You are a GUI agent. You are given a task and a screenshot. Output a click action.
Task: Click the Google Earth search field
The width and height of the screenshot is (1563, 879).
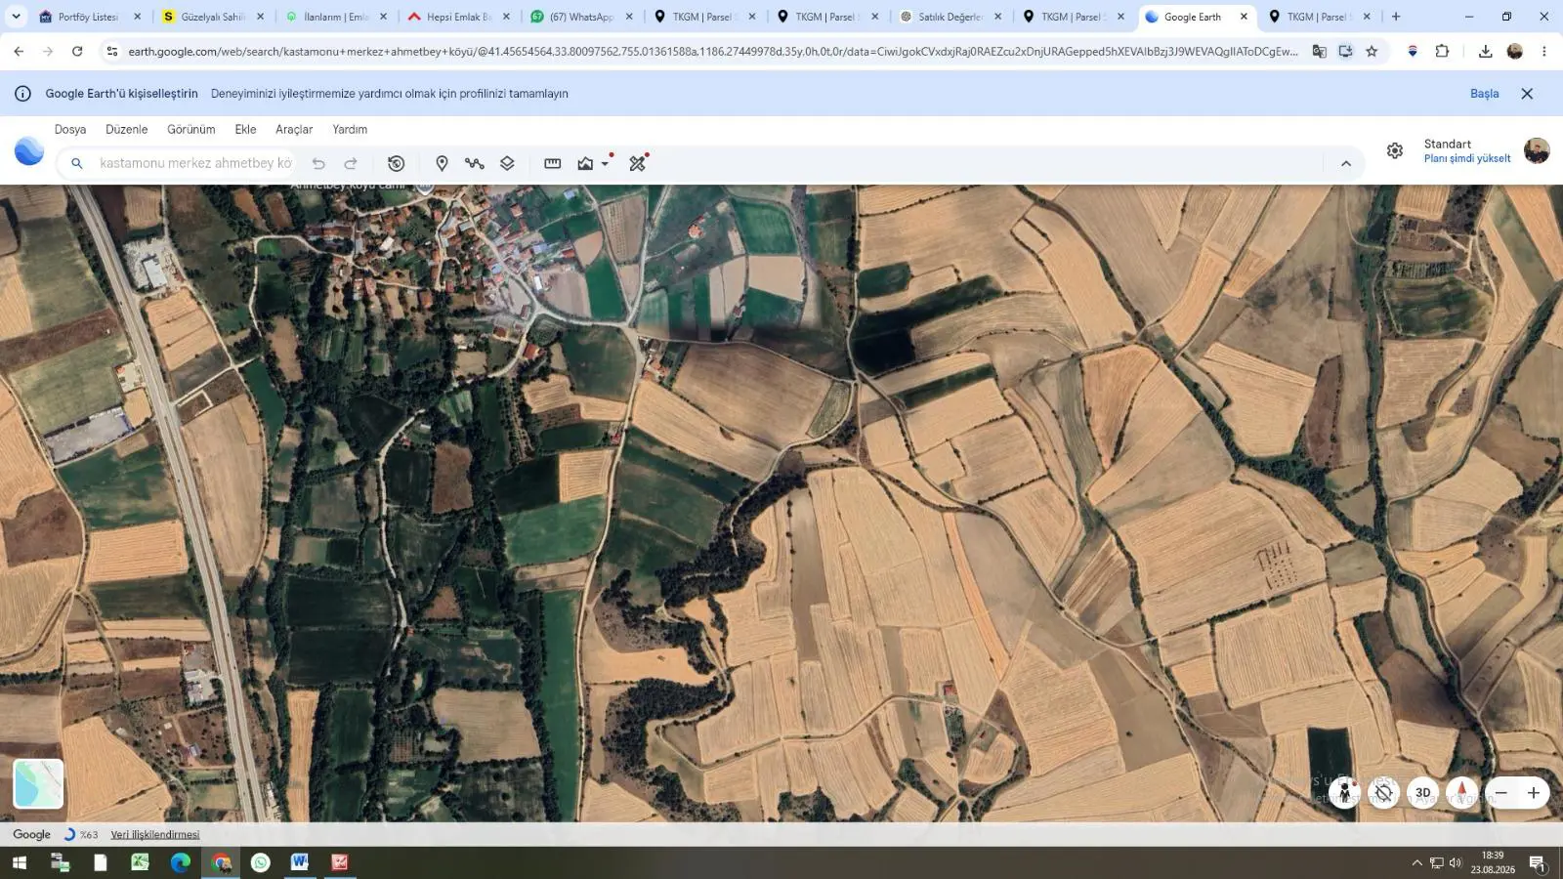click(x=195, y=163)
